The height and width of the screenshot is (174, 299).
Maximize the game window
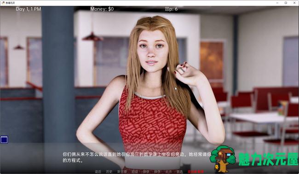(286, 3)
